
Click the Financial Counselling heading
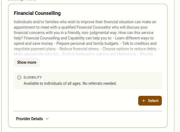pos(37,13)
